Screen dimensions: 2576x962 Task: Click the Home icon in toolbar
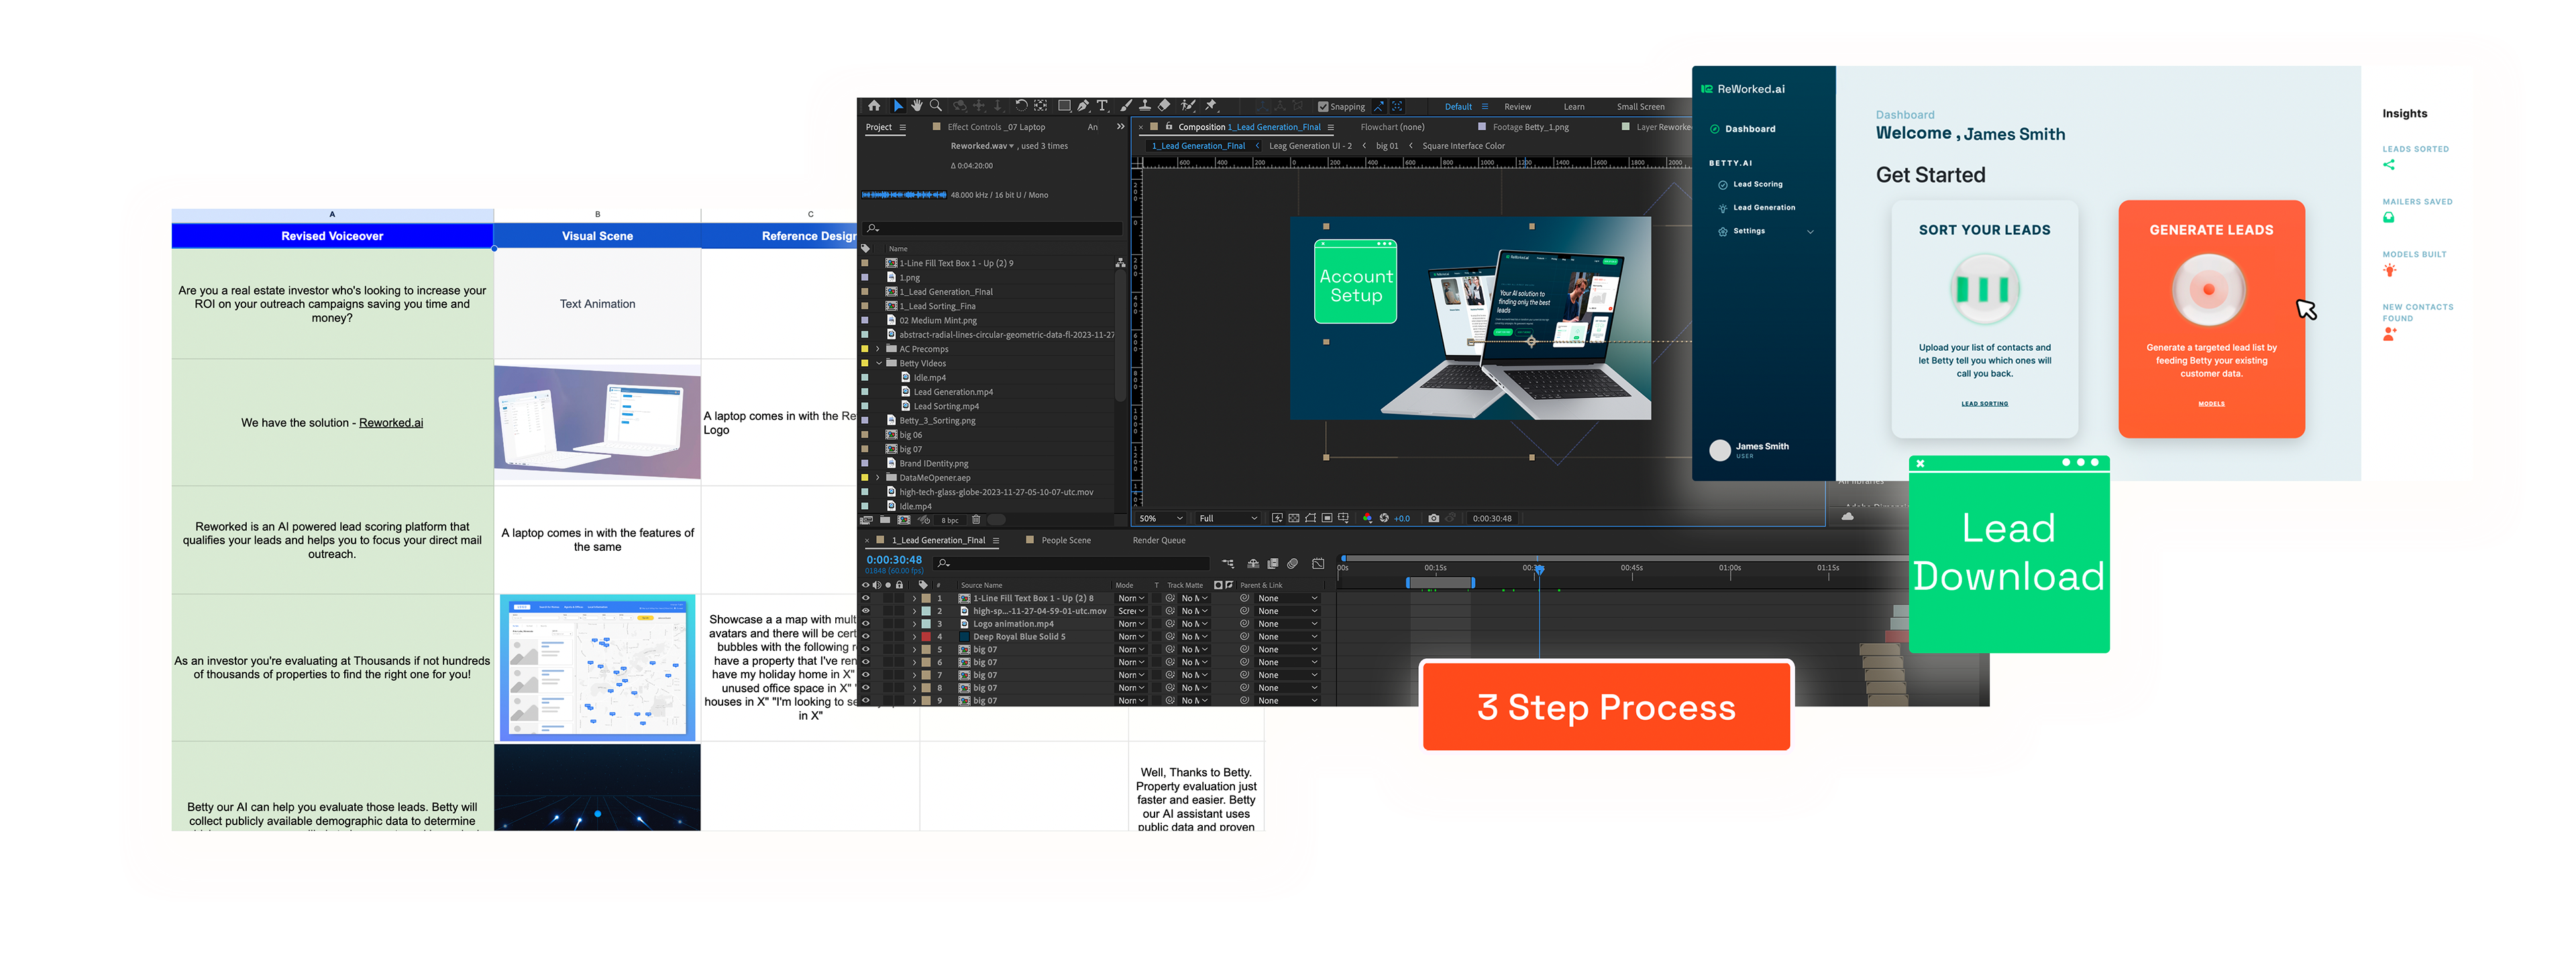pyautogui.click(x=874, y=106)
